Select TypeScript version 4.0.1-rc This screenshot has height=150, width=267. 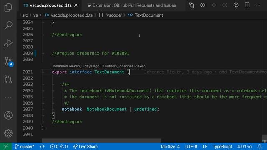pyautogui.click(x=244, y=146)
